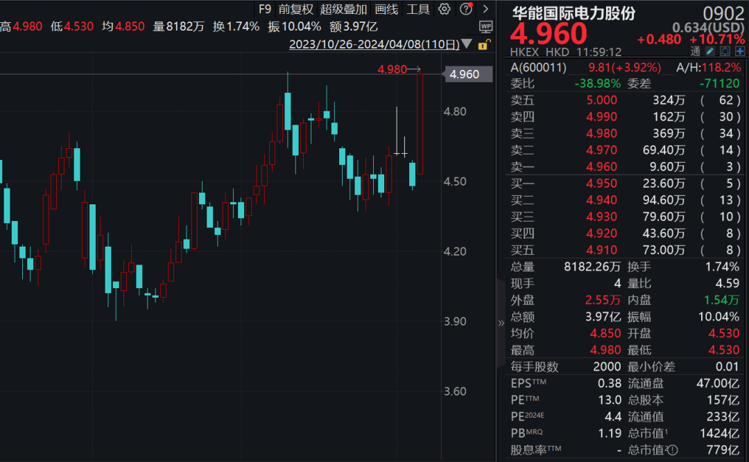Click the 买一 volume 23.60万
The height and width of the screenshot is (462, 749).
click(x=664, y=184)
